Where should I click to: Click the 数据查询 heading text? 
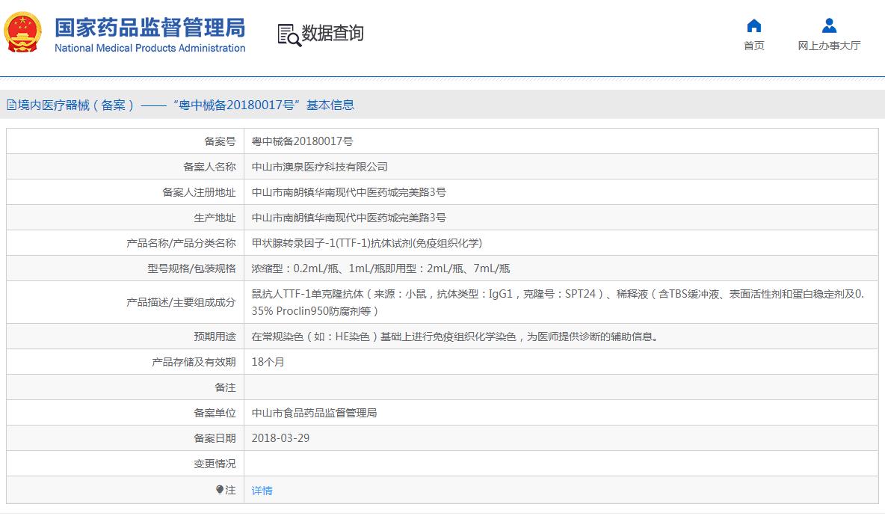[333, 34]
